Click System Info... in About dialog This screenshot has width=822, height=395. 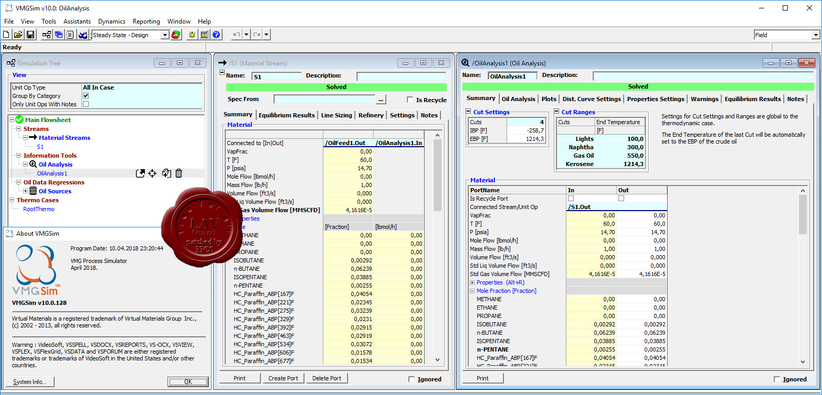(30, 382)
